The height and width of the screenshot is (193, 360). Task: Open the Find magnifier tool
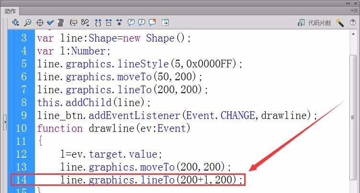28,22
